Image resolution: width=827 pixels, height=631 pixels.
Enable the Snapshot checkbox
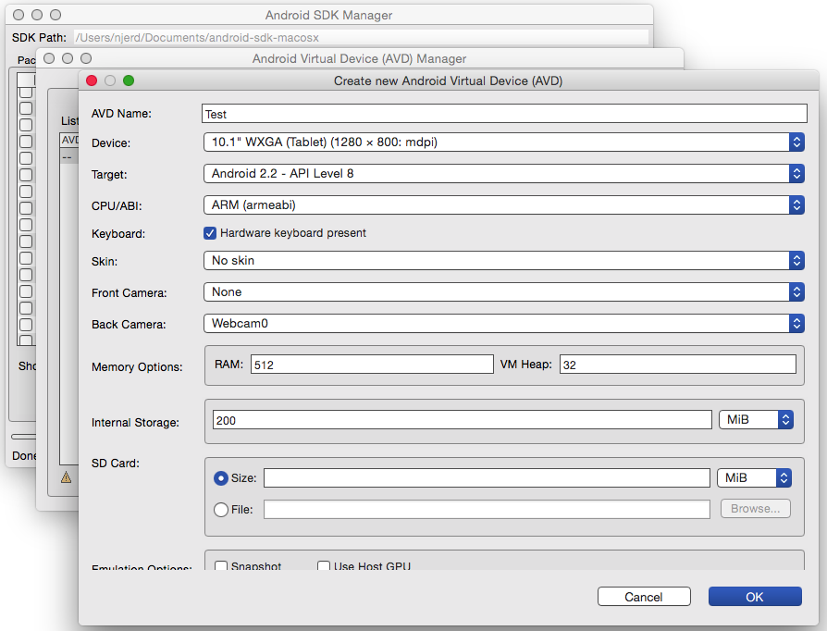(x=221, y=566)
